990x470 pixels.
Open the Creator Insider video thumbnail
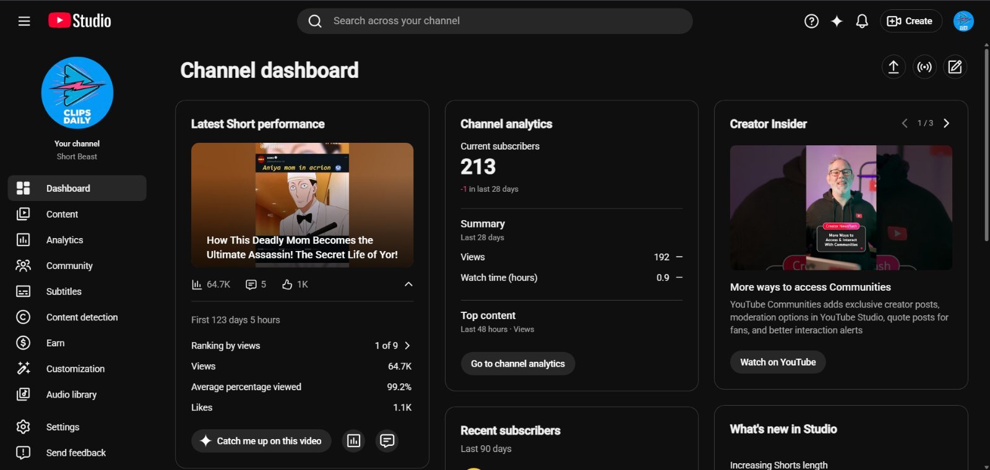841,208
